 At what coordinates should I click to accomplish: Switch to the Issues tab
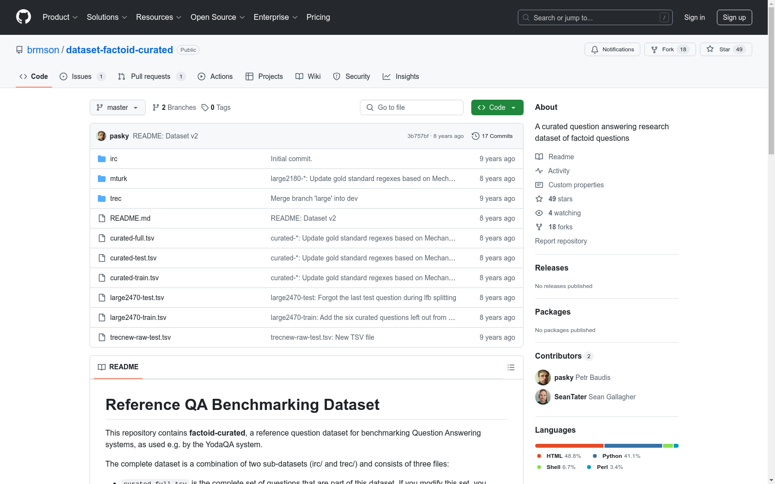[82, 76]
